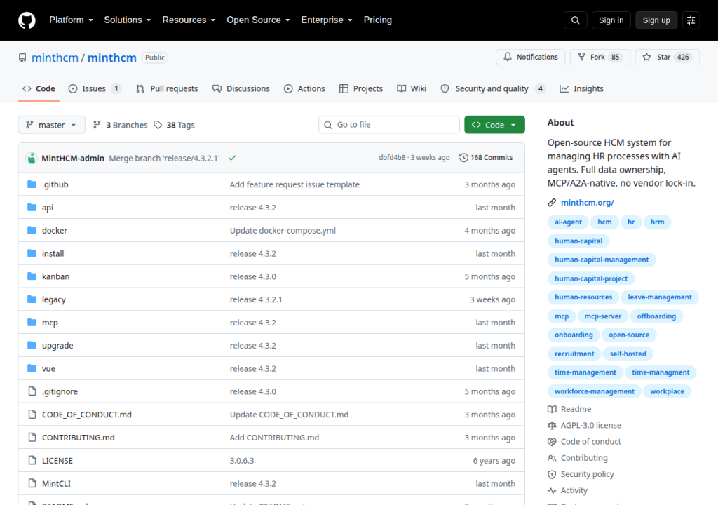
Task: Open the upgrade folder
Action: point(57,346)
